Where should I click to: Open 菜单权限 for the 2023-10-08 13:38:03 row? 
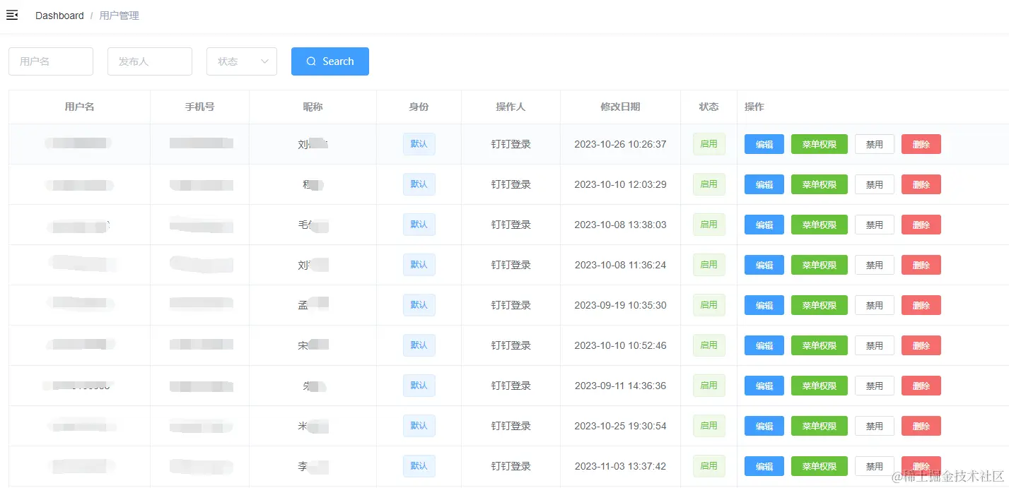pyautogui.click(x=820, y=225)
